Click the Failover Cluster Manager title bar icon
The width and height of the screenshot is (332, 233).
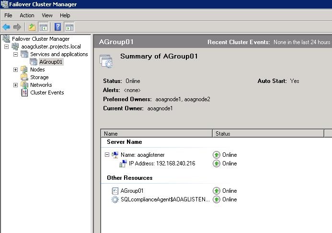[4, 4]
